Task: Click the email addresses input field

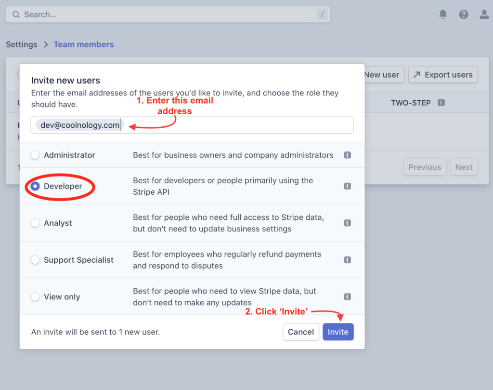Action: coord(236,125)
